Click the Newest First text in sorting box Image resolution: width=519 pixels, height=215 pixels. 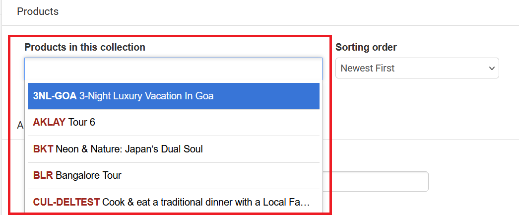pos(368,69)
